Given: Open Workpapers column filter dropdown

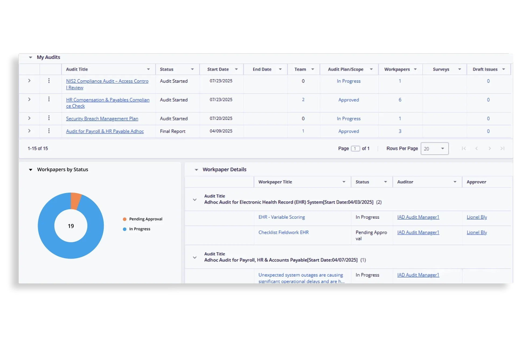Looking at the screenshot, I should 415,69.
